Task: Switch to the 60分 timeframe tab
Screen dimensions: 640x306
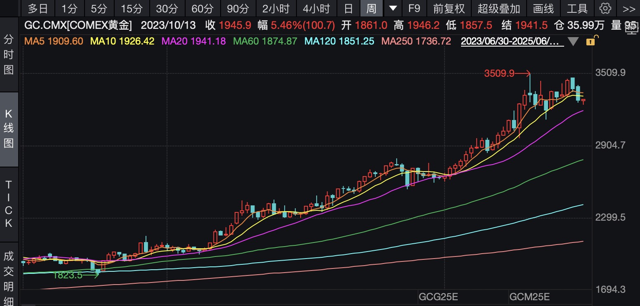Action: (203, 8)
